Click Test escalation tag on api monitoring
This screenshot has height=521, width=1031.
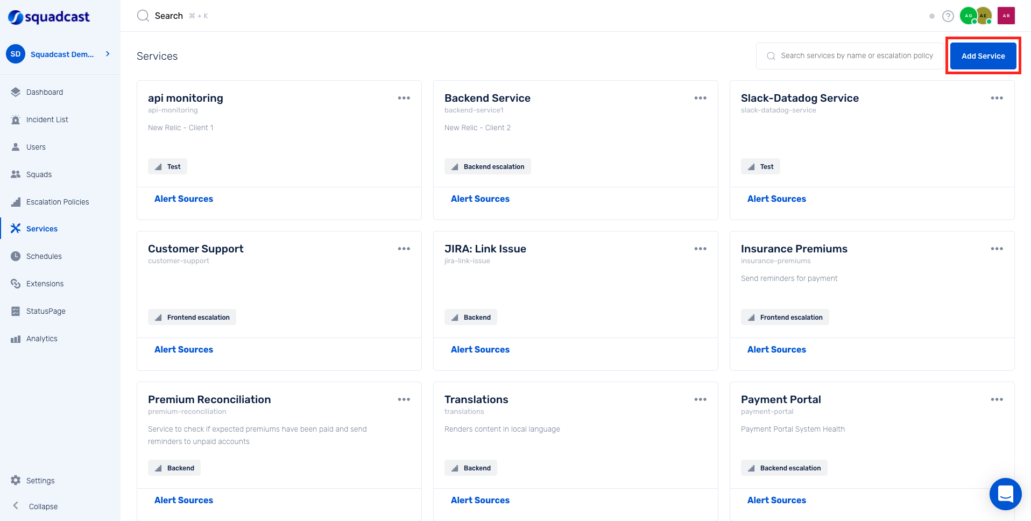pyautogui.click(x=167, y=166)
